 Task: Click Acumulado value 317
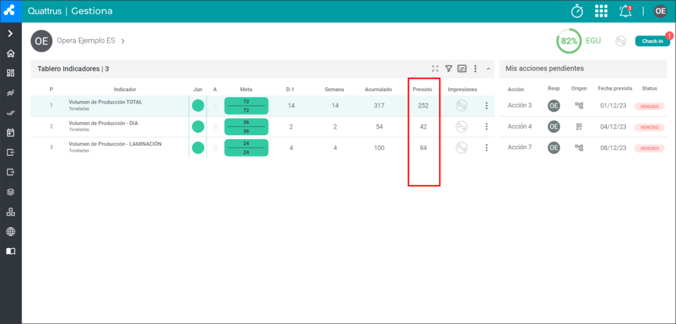(379, 106)
